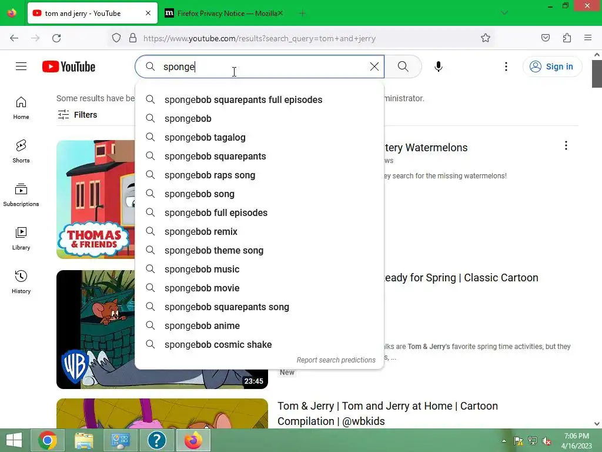Viewport: 602px width, 452px height.
Task: Clear the search box with X
Action: (x=374, y=67)
